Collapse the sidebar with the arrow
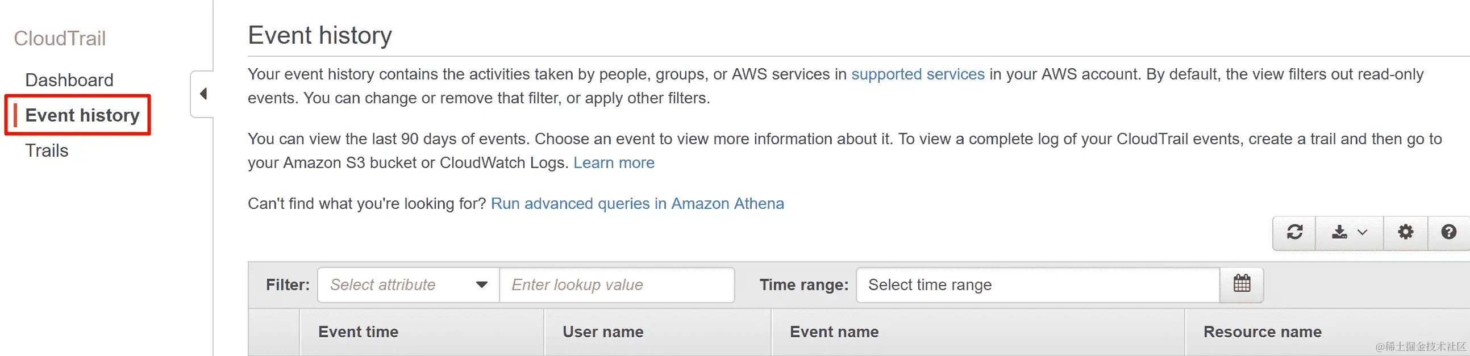1470x356 pixels. pyautogui.click(x=203, y=94)
